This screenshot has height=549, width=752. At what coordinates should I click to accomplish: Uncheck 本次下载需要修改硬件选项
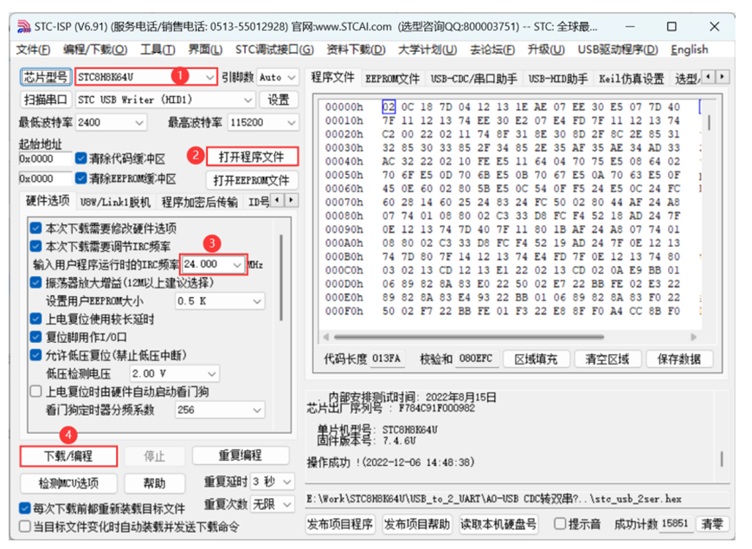click(35, 228)
